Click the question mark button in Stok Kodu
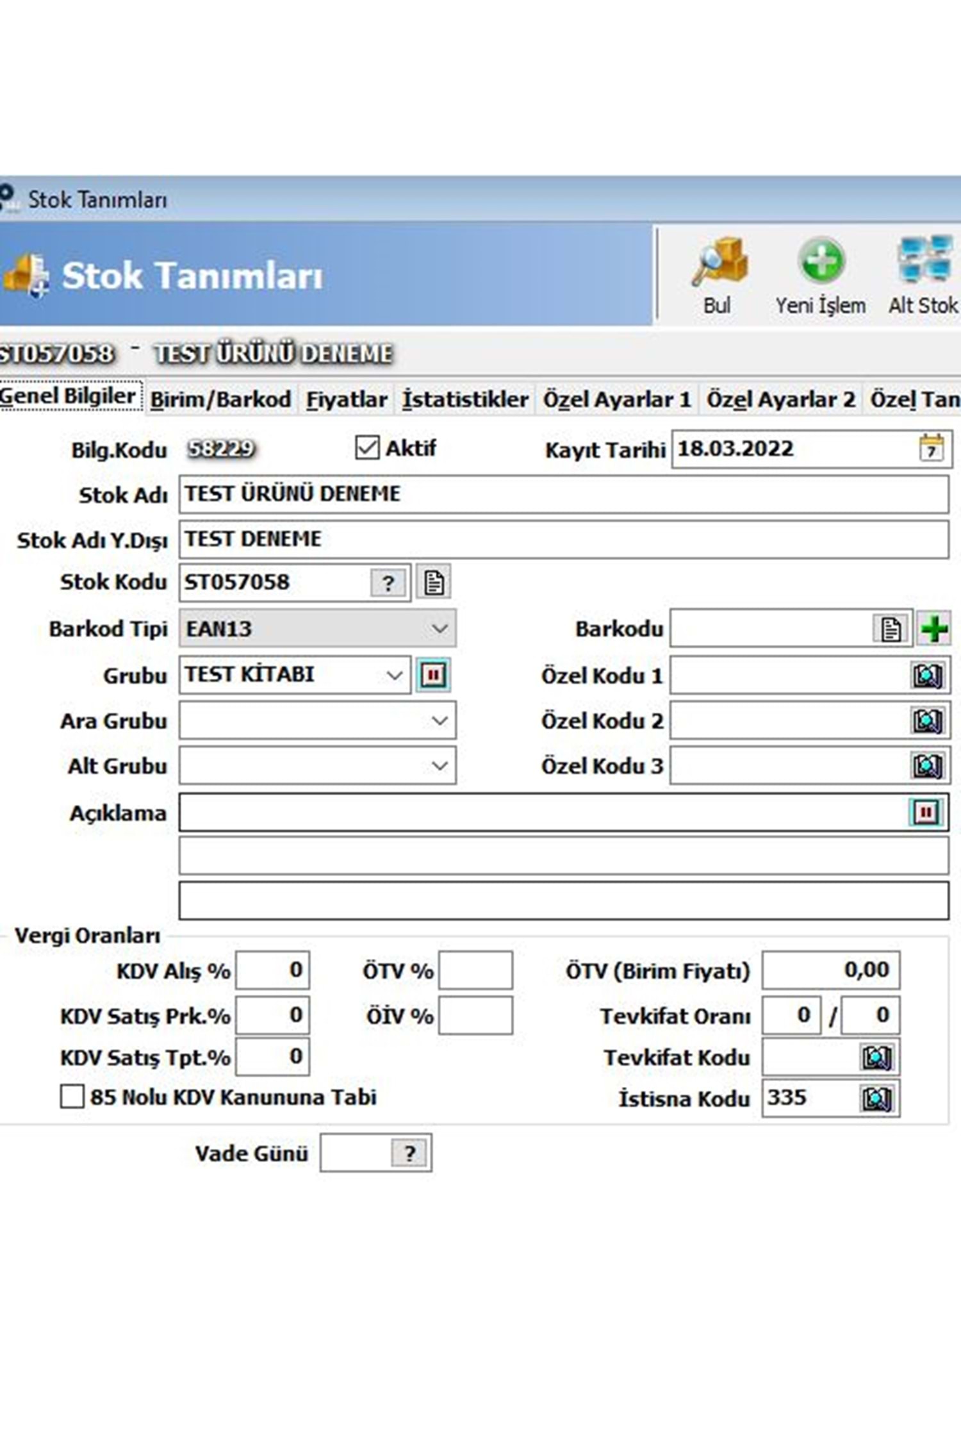This screenshot has height=1442, width=961. 388,583
